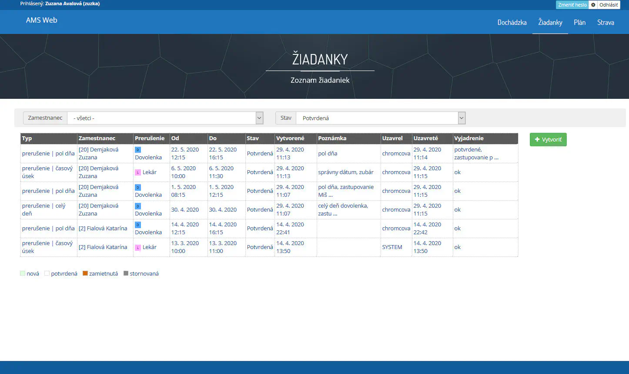
Task: Click Fialová Katarína's Lekár icon
Action: pos(138,247)
